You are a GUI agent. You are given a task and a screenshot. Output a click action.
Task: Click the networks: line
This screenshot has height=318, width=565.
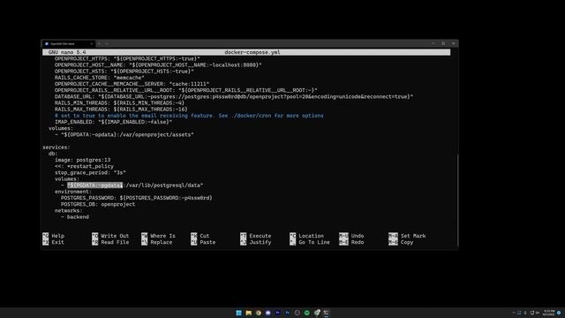click(x=69, y=210)
